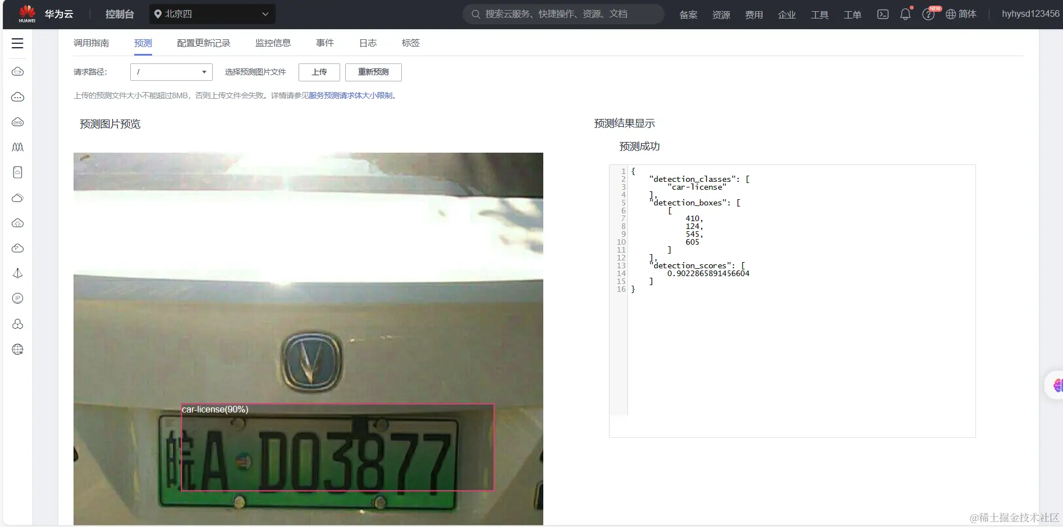This screenshot has width=1063, height=527.
Task: Click the search magnifier icon
Action: [475, 14]
